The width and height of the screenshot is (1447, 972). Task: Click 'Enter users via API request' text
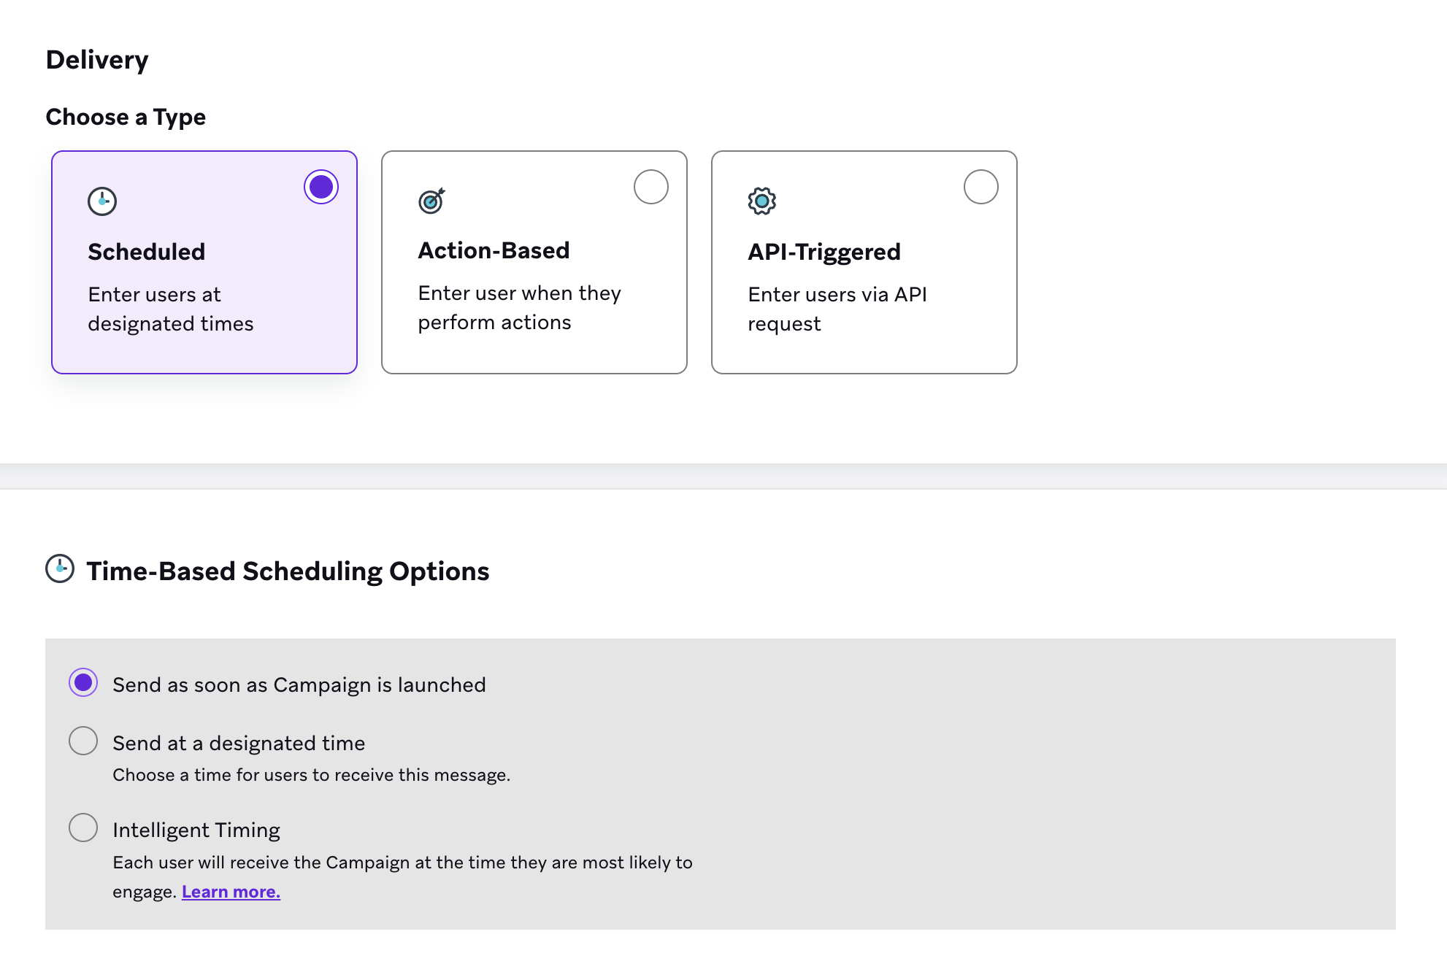[x=837, y=309]
